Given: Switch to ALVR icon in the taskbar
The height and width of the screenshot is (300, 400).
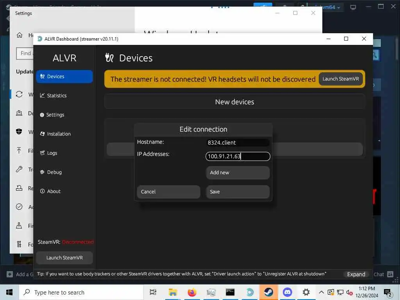Looking at the screenshot, I should click(x=250, y=292).
